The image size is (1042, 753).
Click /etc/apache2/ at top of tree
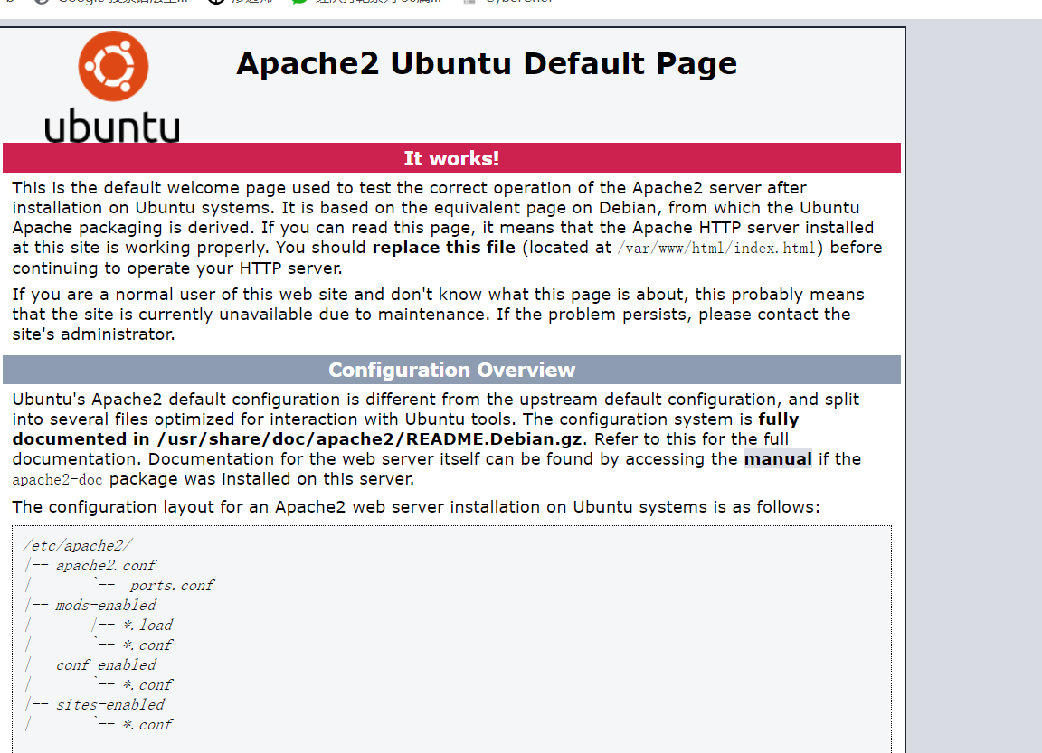[78, 545]
